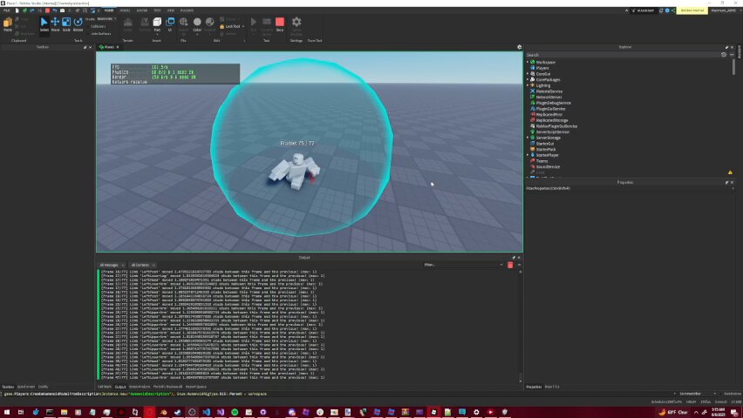
Task: Open Steam from the taskbar
Action: coord(178,412)
